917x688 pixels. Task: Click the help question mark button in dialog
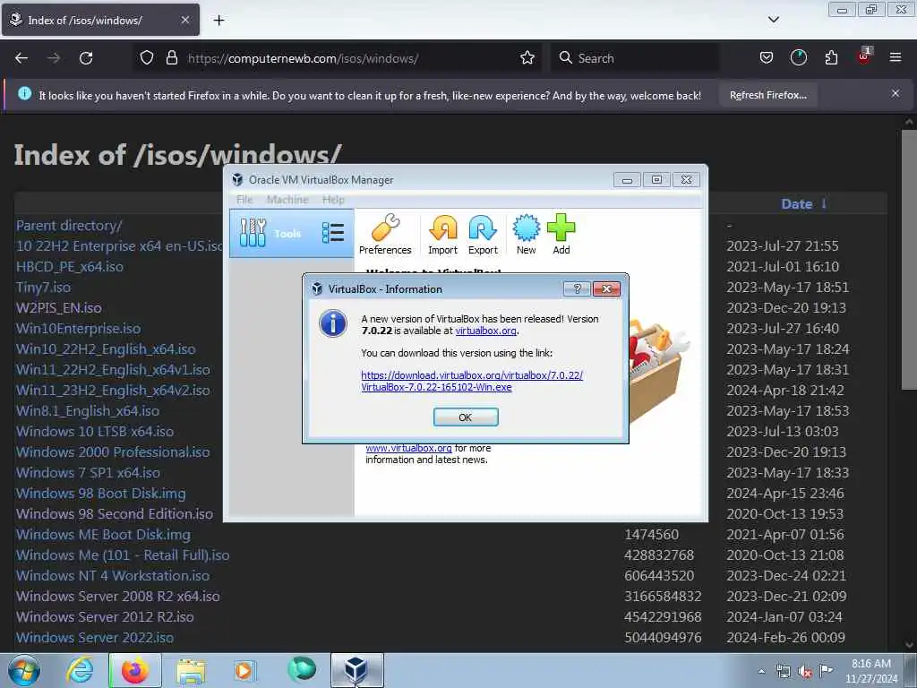coord(577,288)
